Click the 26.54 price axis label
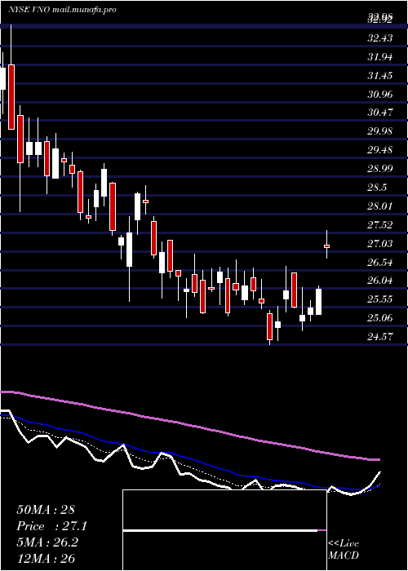 point(380,262)
